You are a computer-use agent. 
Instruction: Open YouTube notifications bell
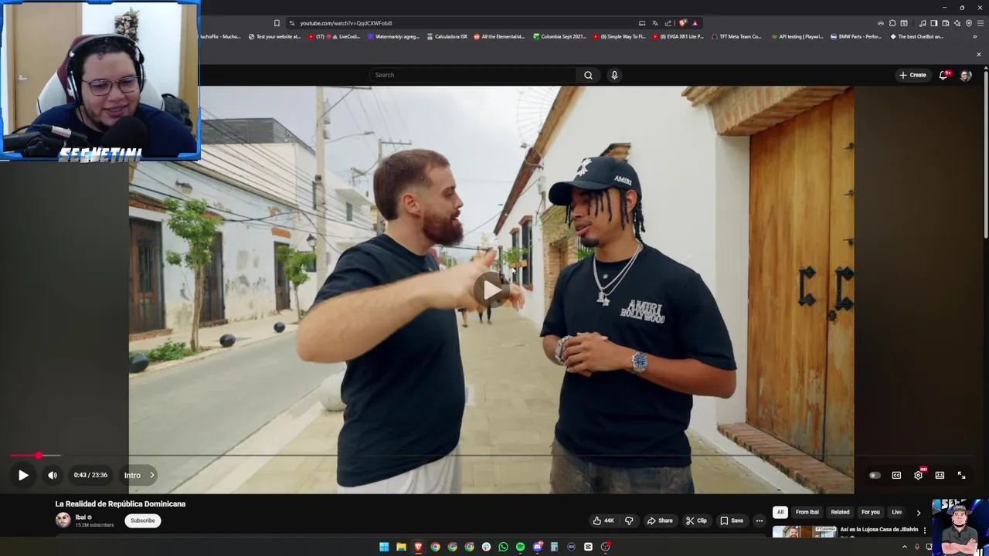click(943, 75)
